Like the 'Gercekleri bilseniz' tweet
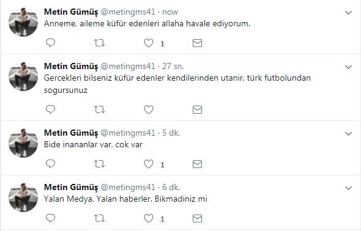The width and height of the screenshot is (361, 231). (149, 109)
